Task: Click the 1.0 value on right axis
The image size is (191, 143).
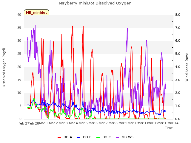Action: (178, 106)
